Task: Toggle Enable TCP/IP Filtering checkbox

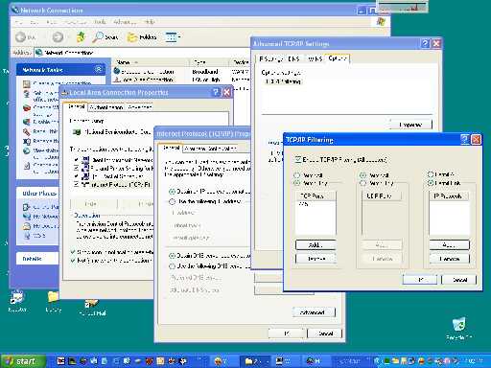Action: 297,159
